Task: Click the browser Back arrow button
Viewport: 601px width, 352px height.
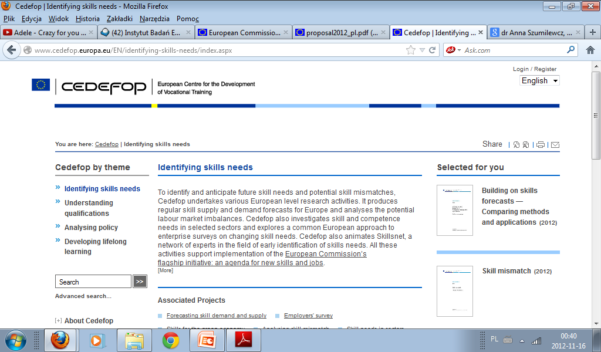Action: coord(12,50)
